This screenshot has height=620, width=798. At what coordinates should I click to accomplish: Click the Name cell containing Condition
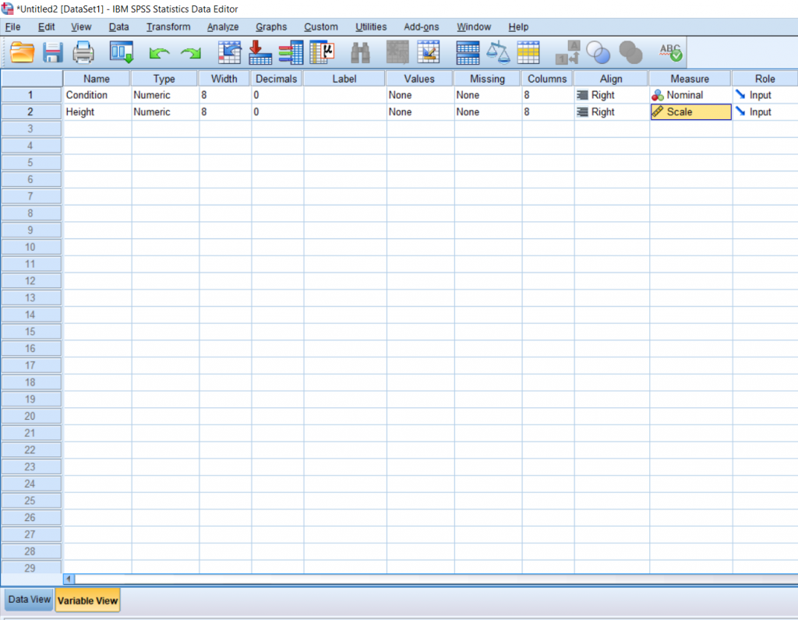coord(95,94)
